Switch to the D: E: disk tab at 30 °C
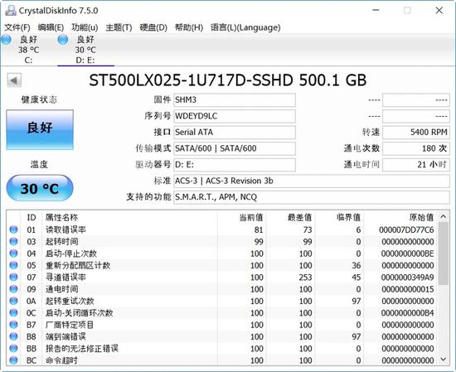 tap(85, 50)
